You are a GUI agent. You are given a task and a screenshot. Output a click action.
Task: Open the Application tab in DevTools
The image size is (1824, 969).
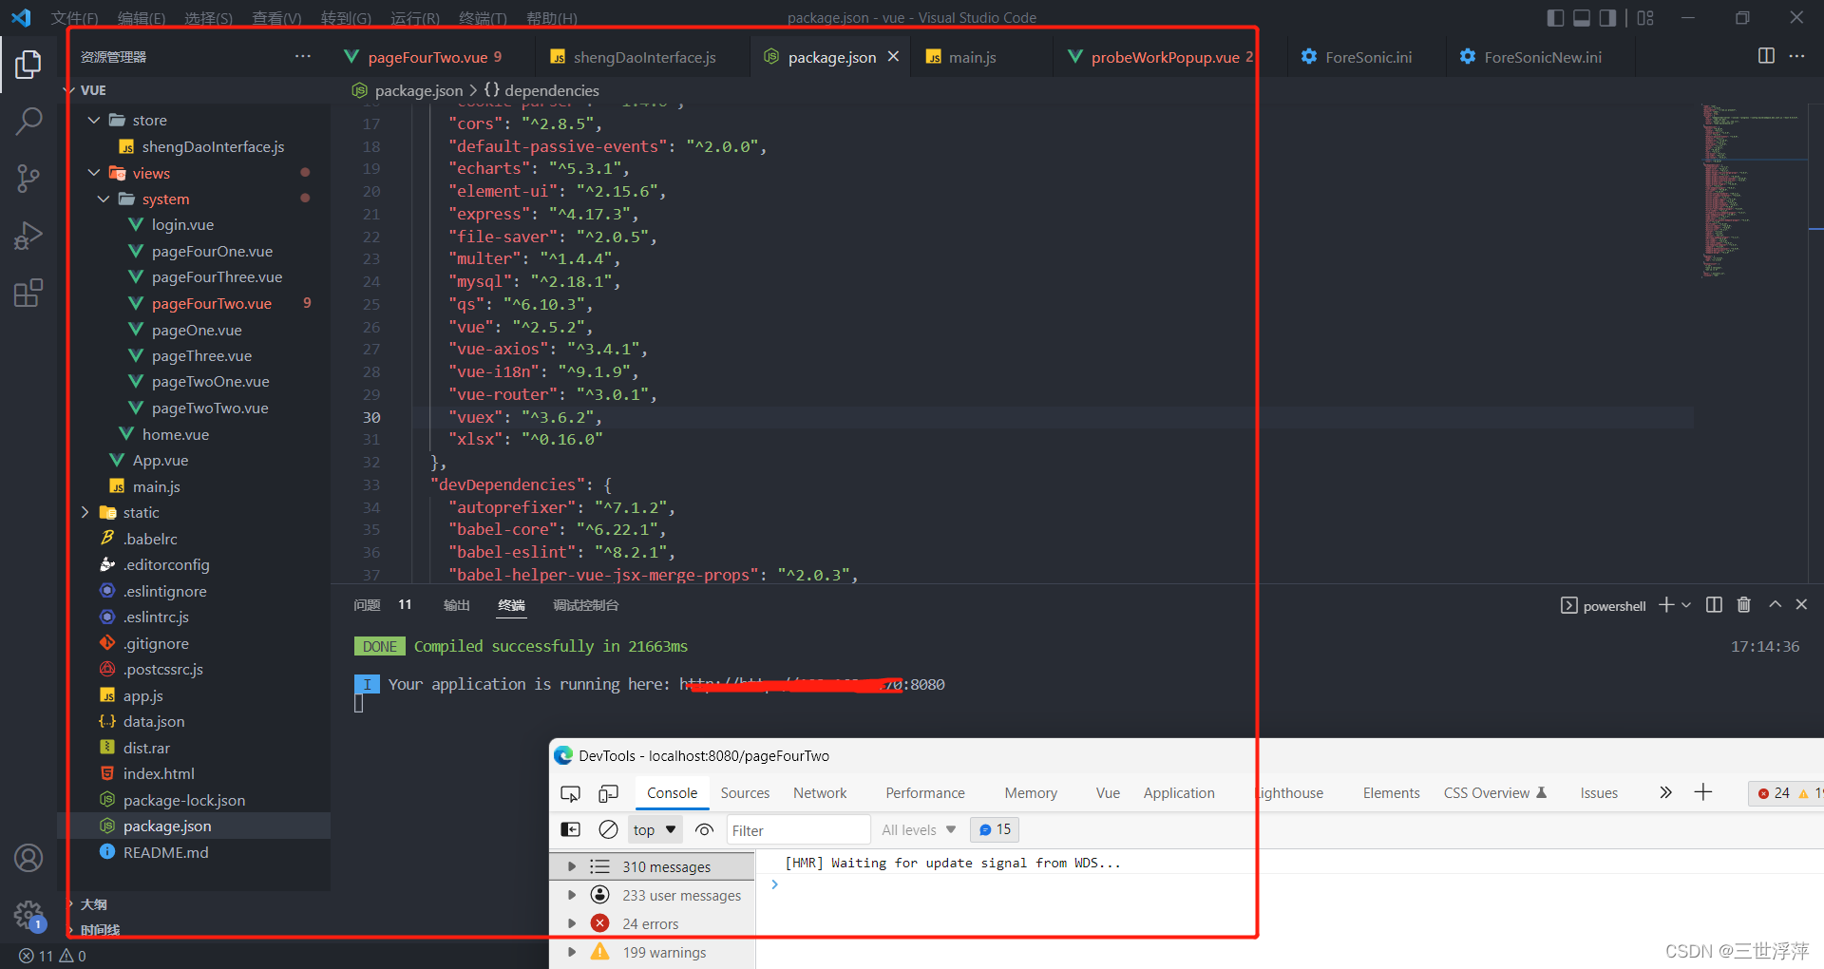coord(1179,793)
